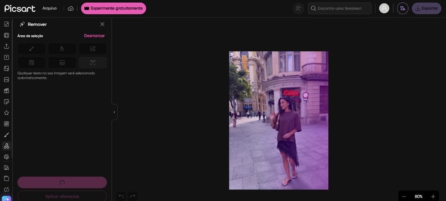Zoom in with the plus button

(433, 197)
